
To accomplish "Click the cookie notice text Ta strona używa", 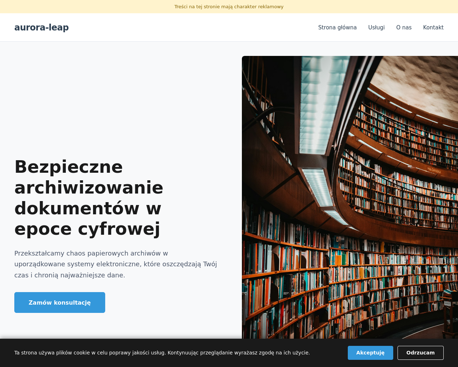I will pos(162,353).
